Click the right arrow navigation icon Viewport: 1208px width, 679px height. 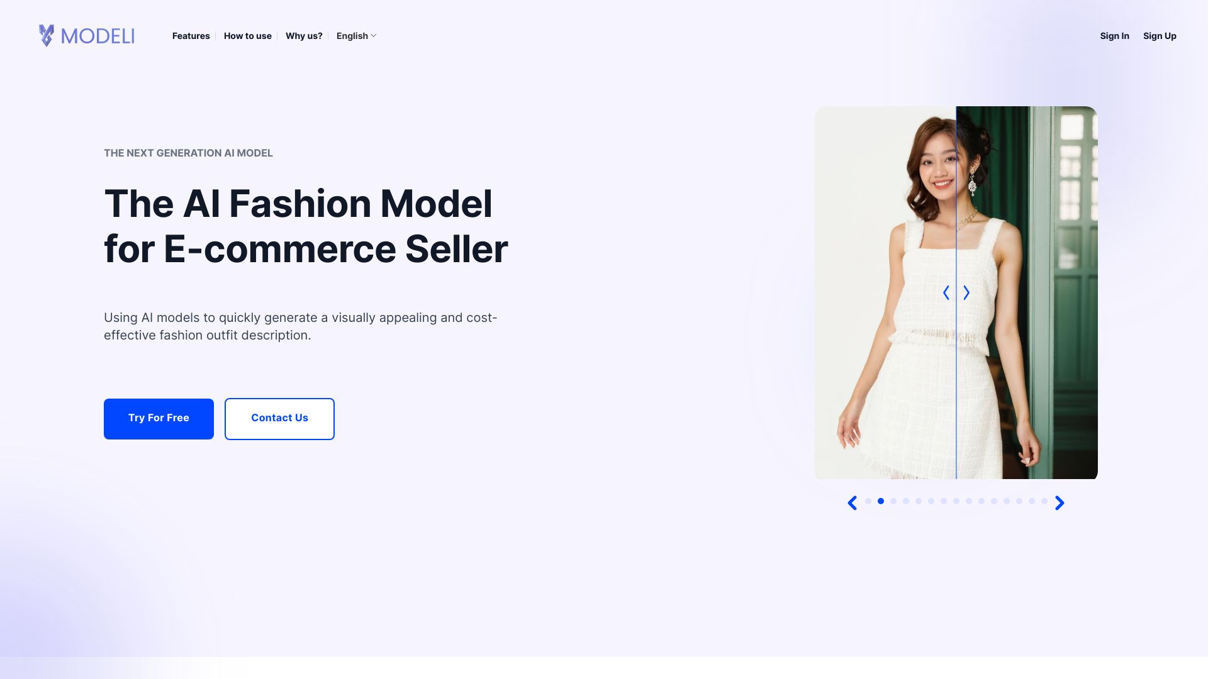(x=1059, y=502)
